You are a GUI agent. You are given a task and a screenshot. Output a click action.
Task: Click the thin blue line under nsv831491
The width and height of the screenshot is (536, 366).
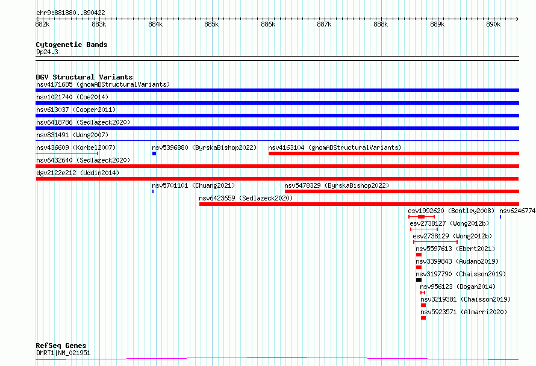277,140
